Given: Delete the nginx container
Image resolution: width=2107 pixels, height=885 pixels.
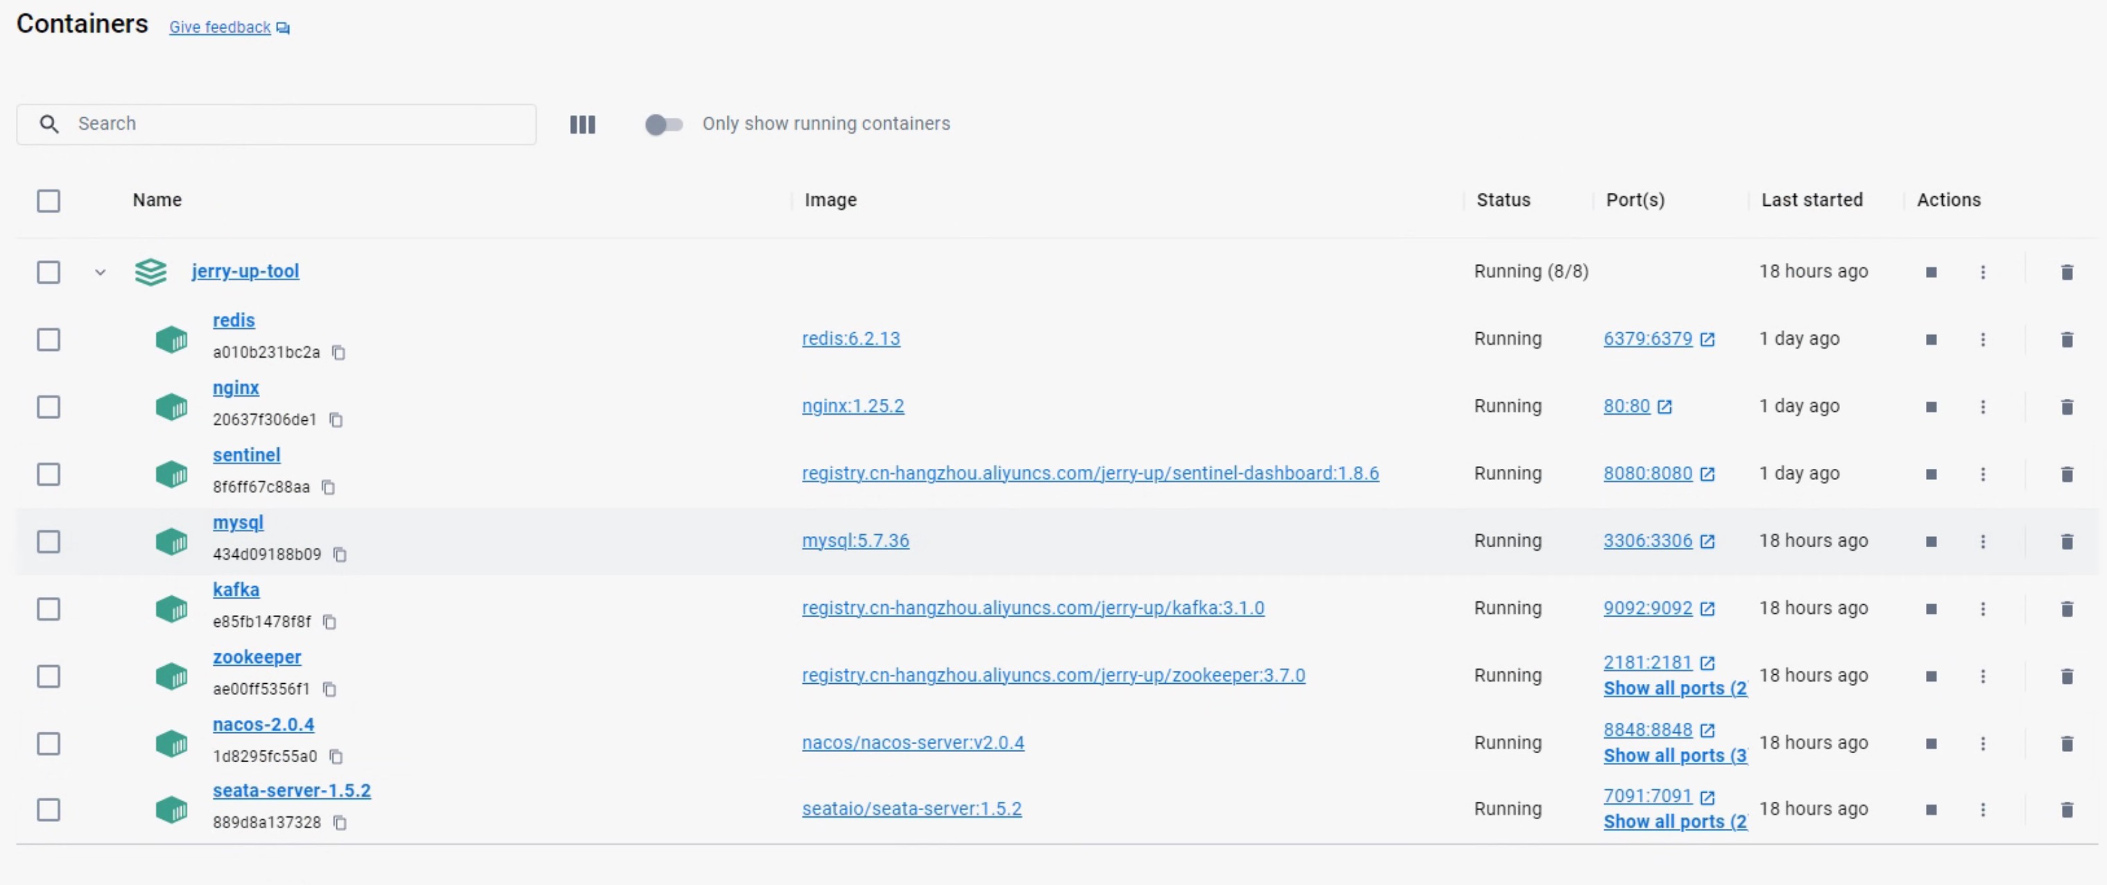Looking at the screenshot, I should tap(2067, 406).
